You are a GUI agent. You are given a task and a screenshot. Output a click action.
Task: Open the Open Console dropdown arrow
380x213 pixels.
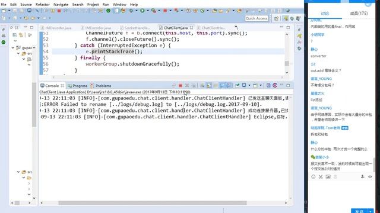click(x=261, y=85)
